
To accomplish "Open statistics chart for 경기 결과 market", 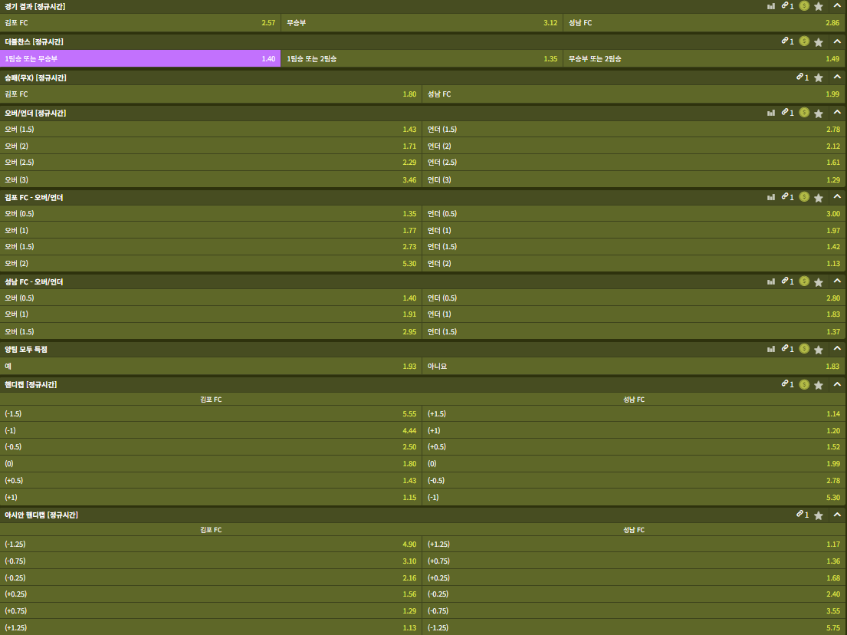I will click(770, 6).
